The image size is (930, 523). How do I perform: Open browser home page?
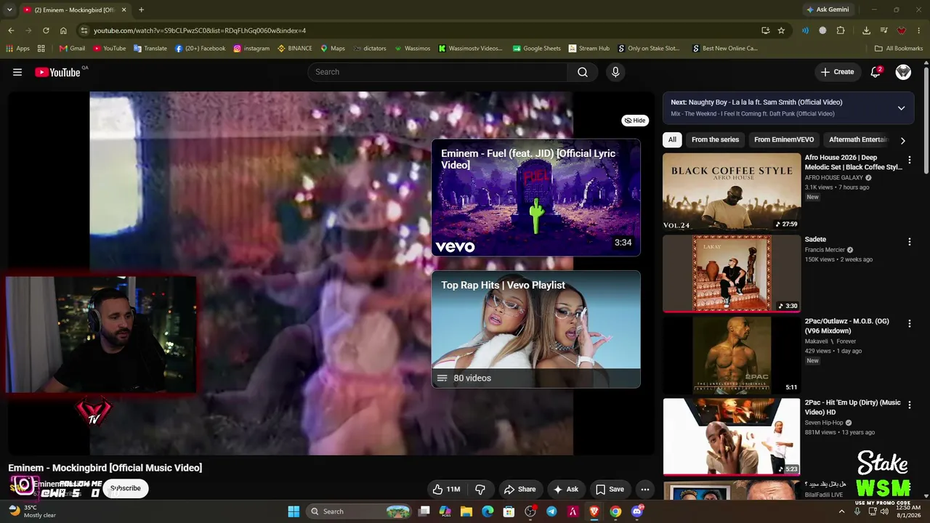[x=63, y=31]
